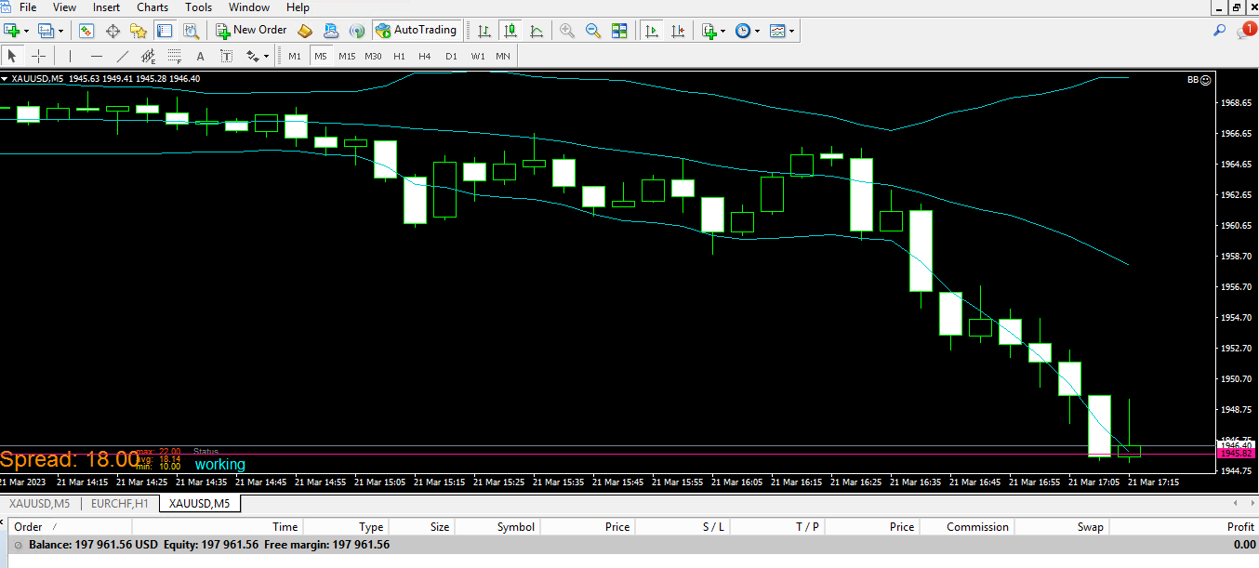The height and width of the screenshot is (568, 1259).
Task: Switch timeframe to H4
Action: (425, 56)
